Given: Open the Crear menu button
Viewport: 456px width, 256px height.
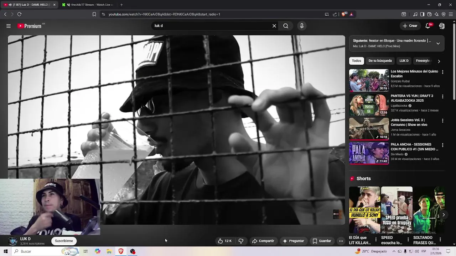Looking at the screenshot, I should coord(410,26).
